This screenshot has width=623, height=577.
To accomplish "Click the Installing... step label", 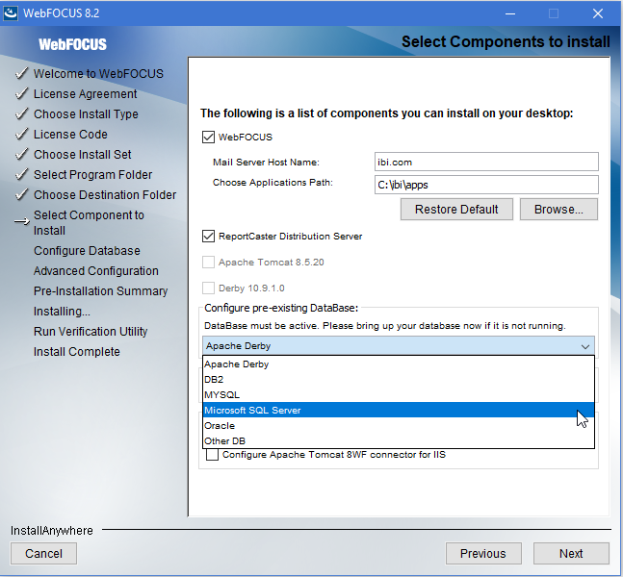I will click(x=62, y=312).
